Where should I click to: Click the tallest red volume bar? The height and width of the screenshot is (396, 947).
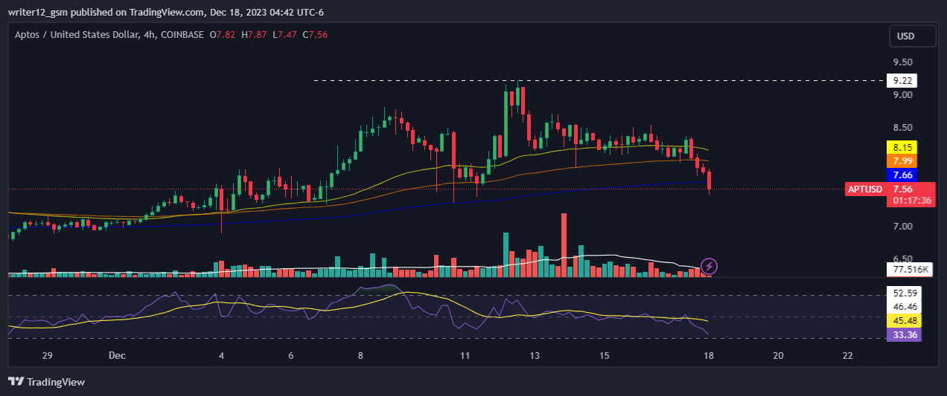564,245
